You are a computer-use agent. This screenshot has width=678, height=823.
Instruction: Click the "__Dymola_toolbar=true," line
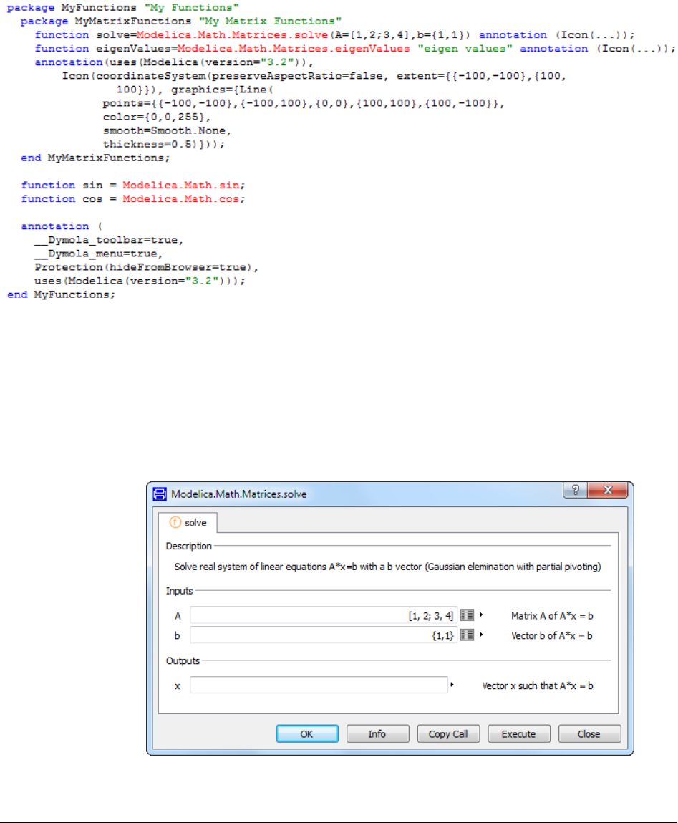(109, 240)
